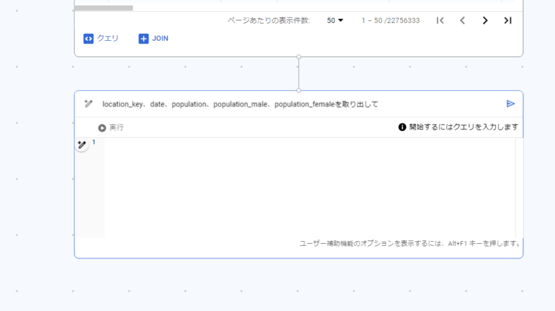Jump to the last results page
Viewport: 555px width, 311px height.
click(x=508, y=21)
